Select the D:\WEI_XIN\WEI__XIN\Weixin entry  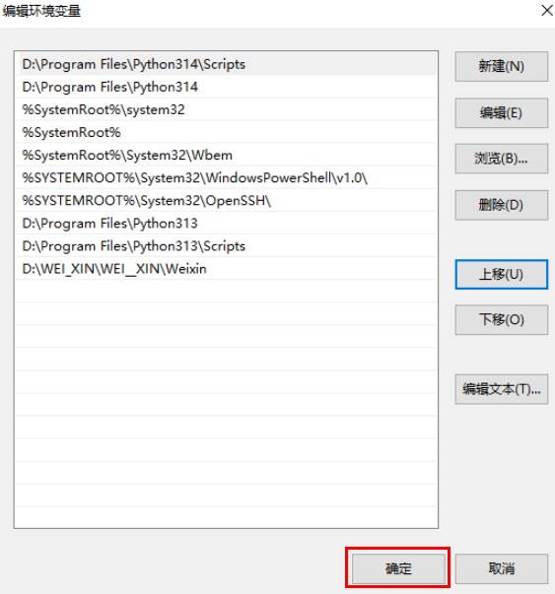pos(226,269)
